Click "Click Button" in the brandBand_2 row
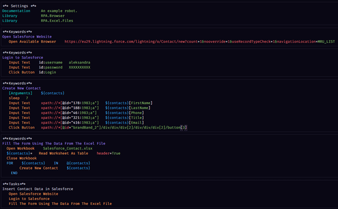Screen dimensions: 338x209 (22, 127)
